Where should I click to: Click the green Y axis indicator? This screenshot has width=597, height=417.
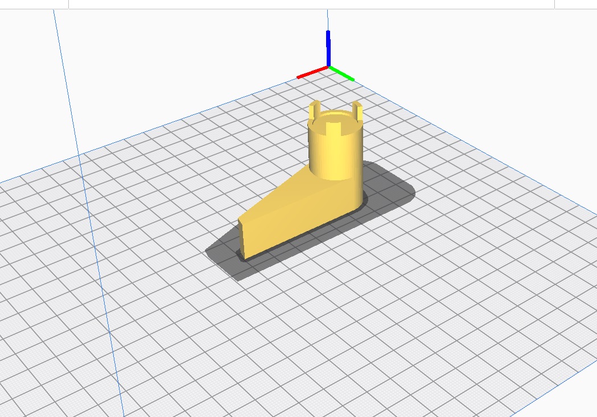click(342, 74)
